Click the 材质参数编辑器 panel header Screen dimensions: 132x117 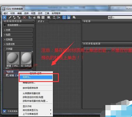(107, 44)
